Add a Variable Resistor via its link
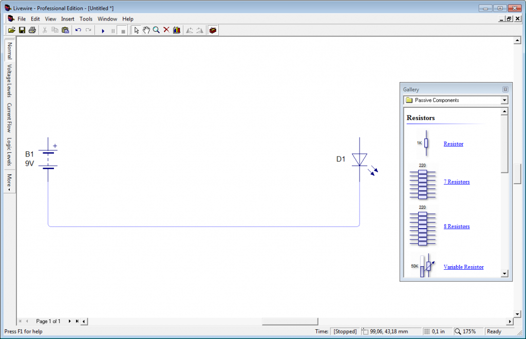 point(463,267)
